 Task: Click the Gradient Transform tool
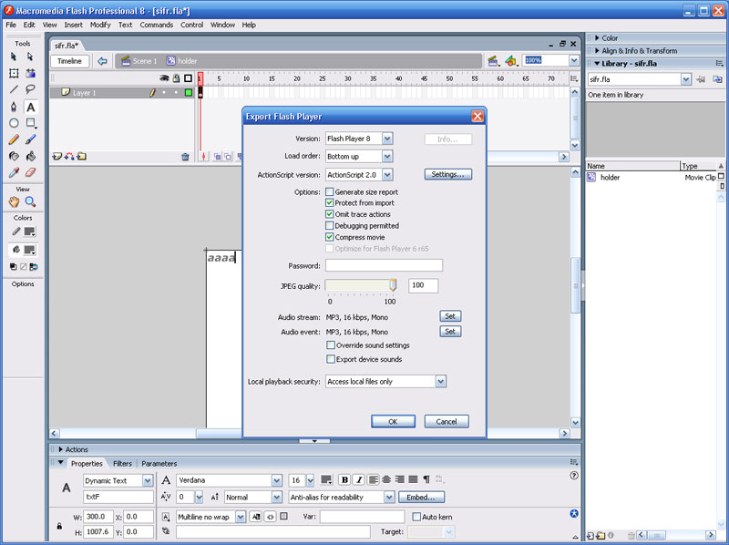coord(30,73)
